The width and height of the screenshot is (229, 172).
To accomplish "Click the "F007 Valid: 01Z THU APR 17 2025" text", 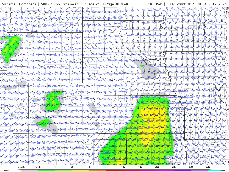I will pos(197,4).
